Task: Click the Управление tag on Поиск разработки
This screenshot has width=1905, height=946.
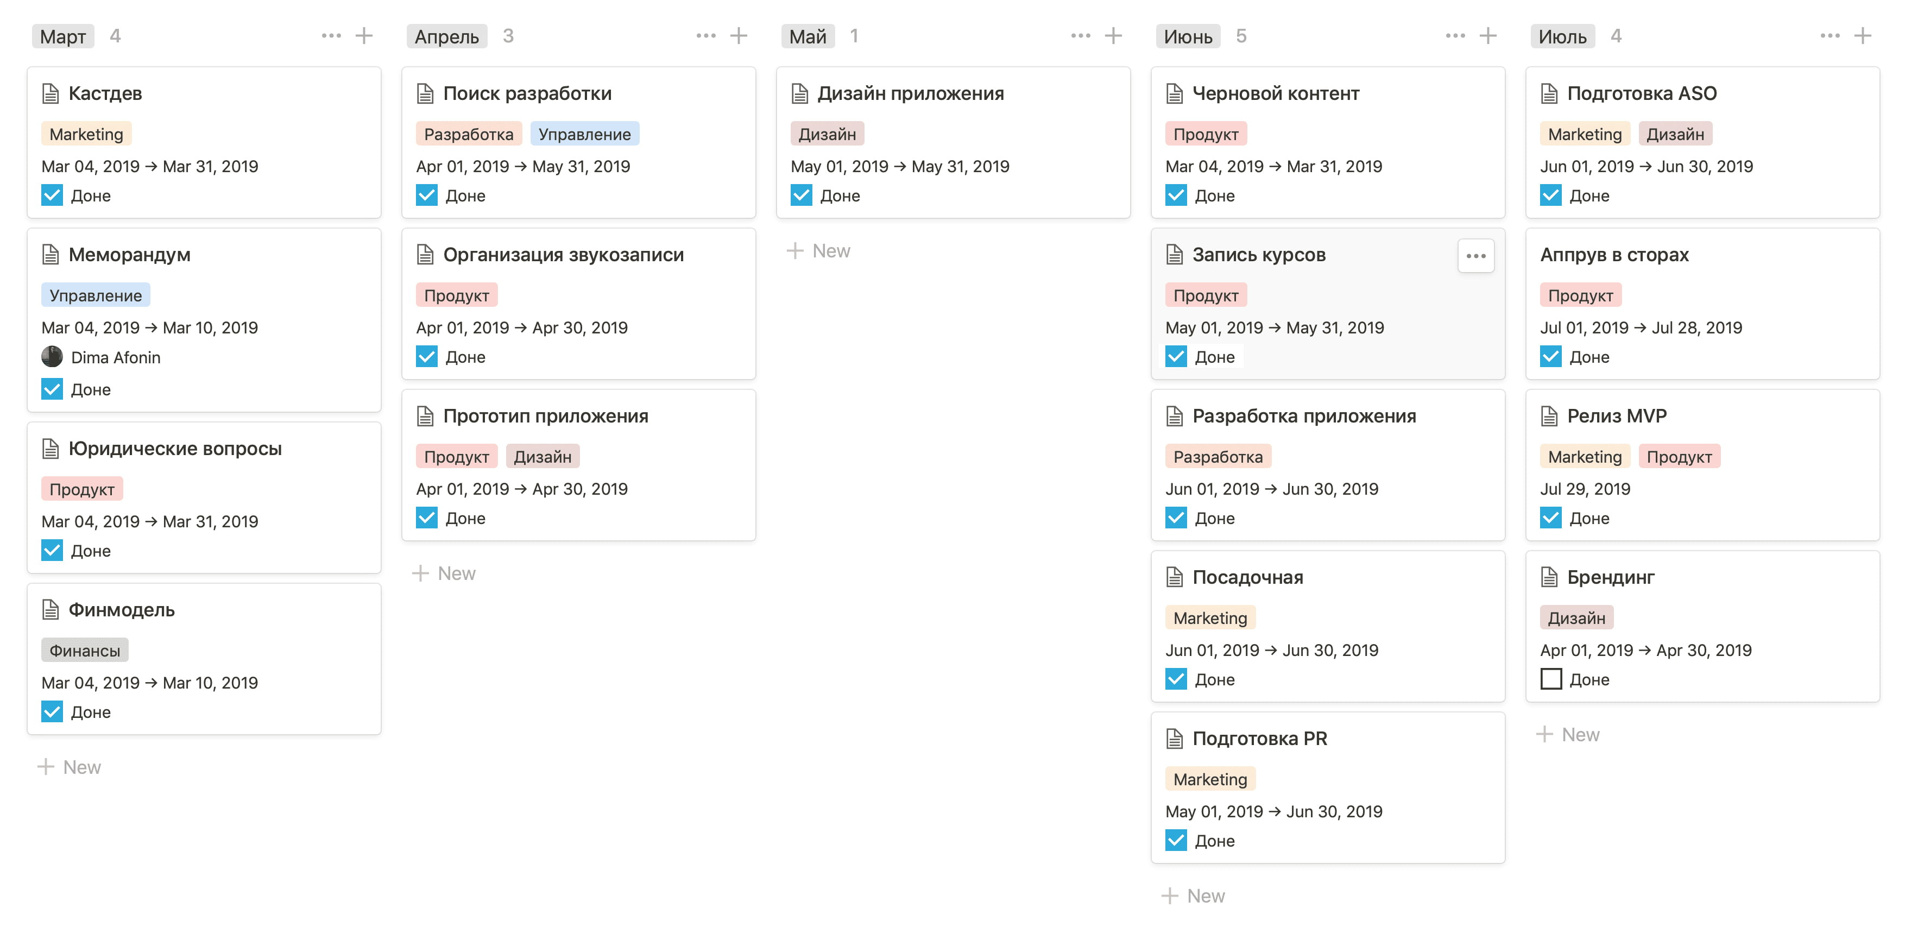Action: click(x=584, y=134)
